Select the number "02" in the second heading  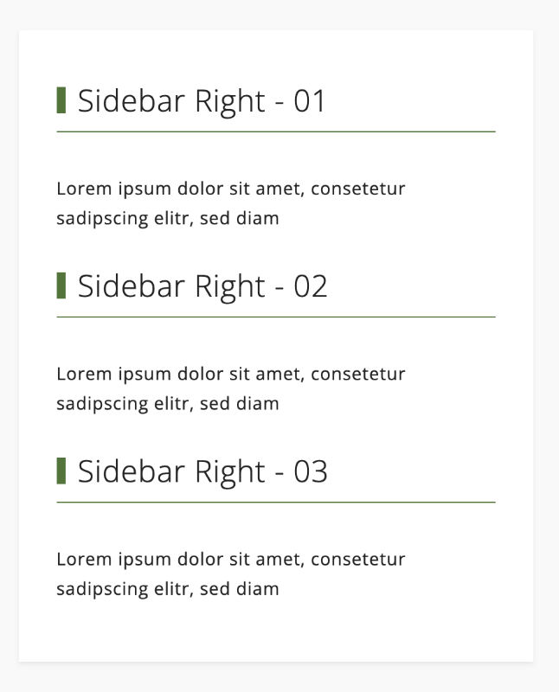pyautogui.click(x=311, y=286)
